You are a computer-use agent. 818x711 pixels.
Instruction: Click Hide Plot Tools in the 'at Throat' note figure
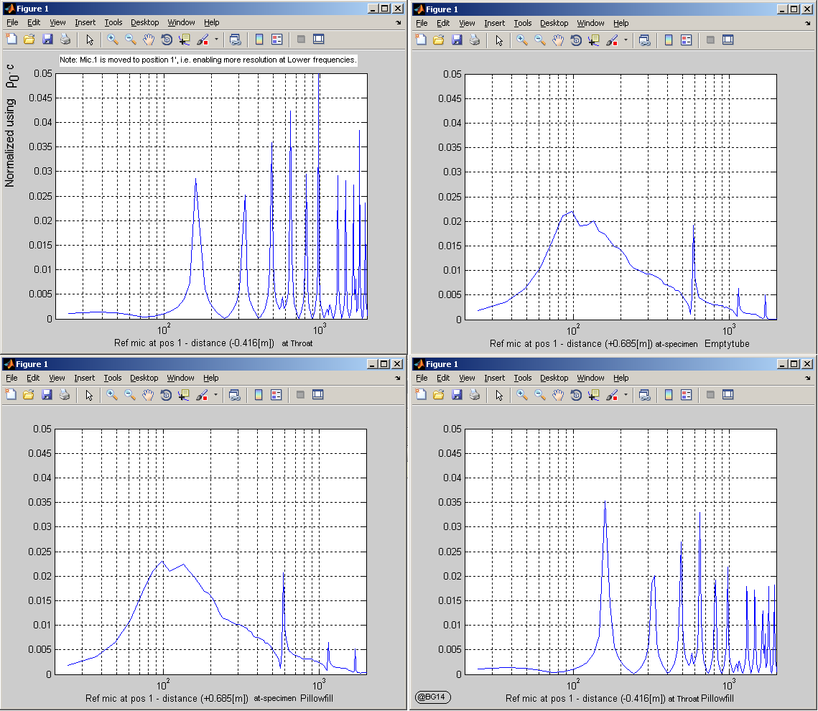pos(301,39)
